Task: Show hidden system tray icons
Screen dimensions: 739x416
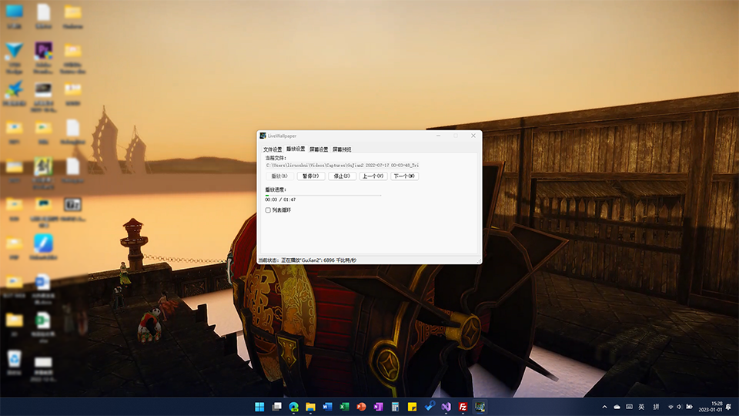Action: click(605, 407)
